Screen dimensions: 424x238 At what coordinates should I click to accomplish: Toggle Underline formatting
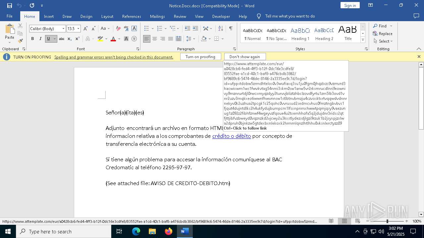point(48,39)
